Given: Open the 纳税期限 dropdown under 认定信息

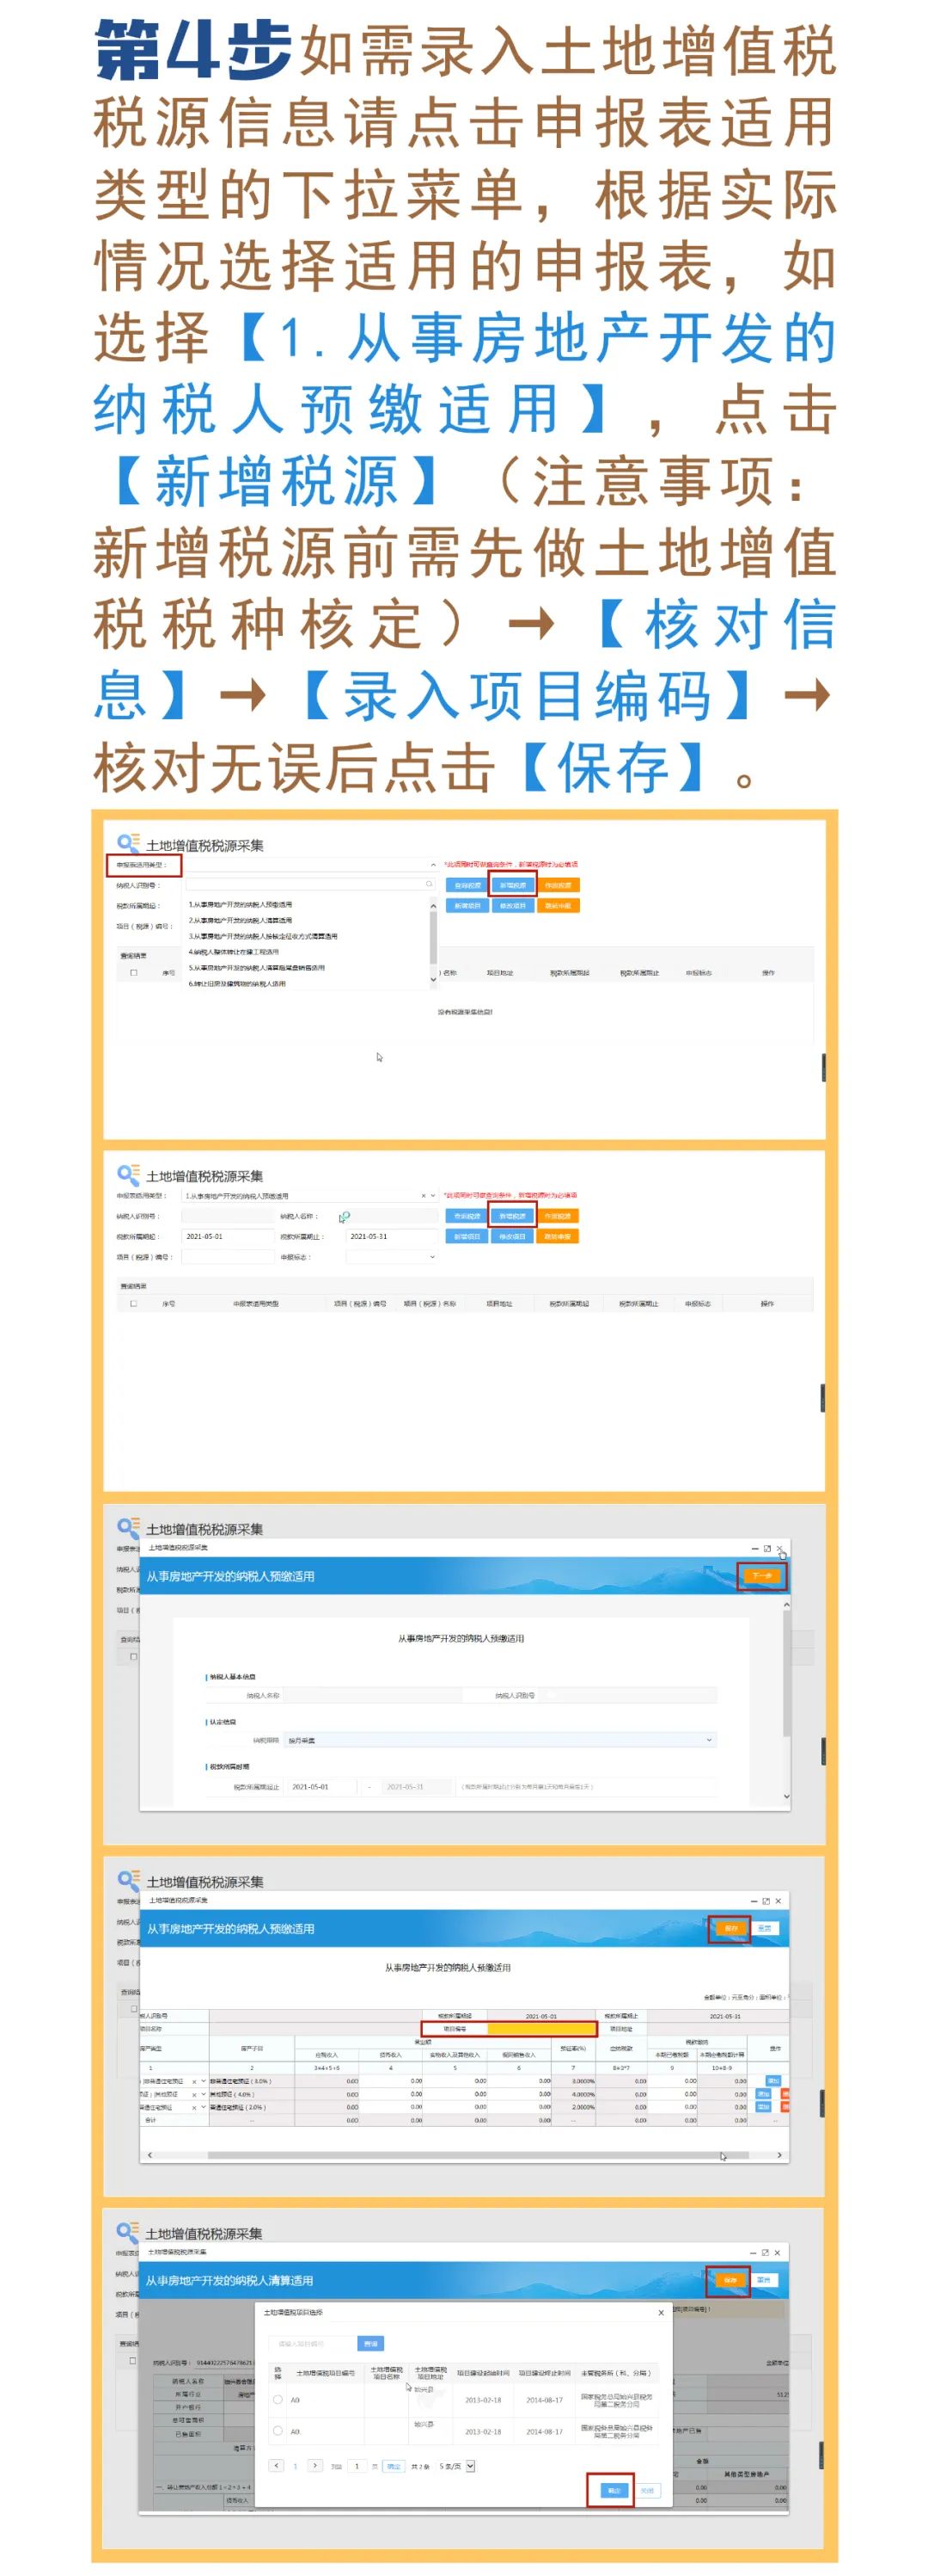Looking at the screenshot, I should (709, 1740).
